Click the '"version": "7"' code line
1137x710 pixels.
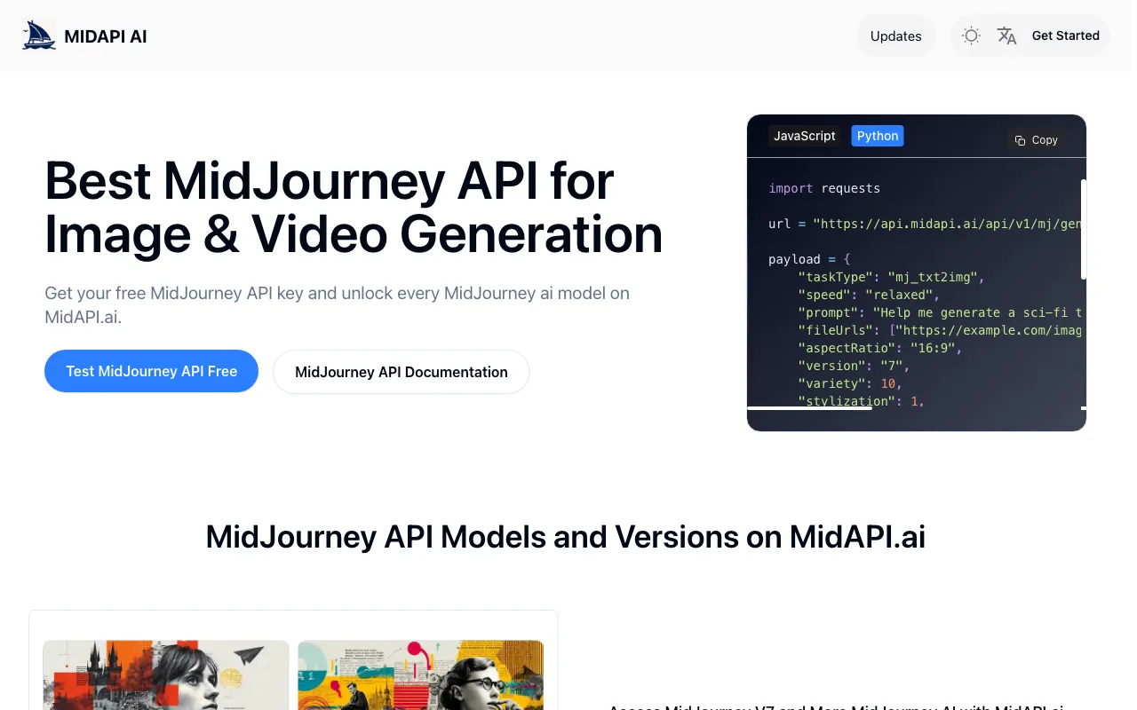854,366
